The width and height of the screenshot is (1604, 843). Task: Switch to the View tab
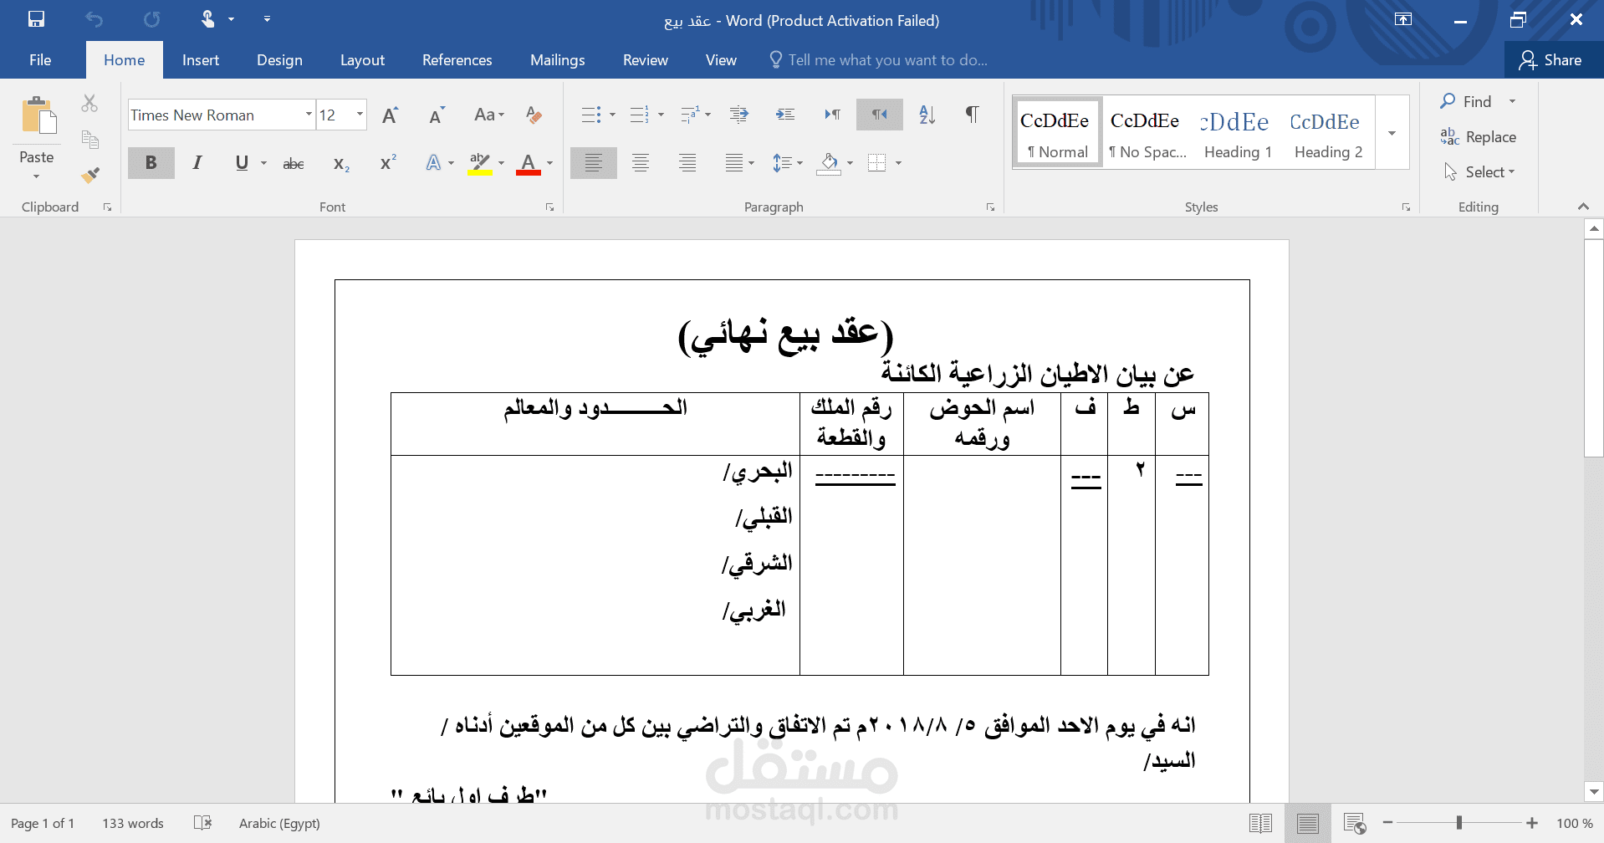(721, 60)
